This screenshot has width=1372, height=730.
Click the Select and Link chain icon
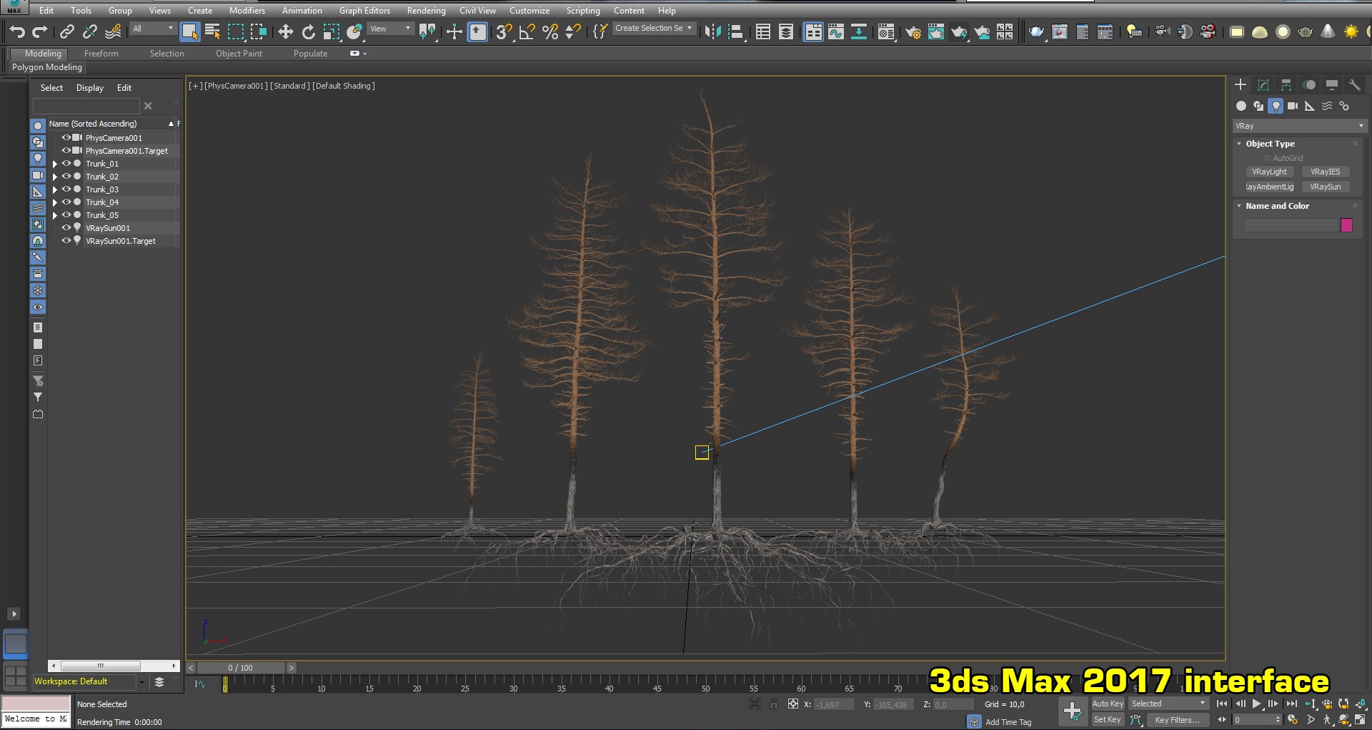[x=66, y=31]
